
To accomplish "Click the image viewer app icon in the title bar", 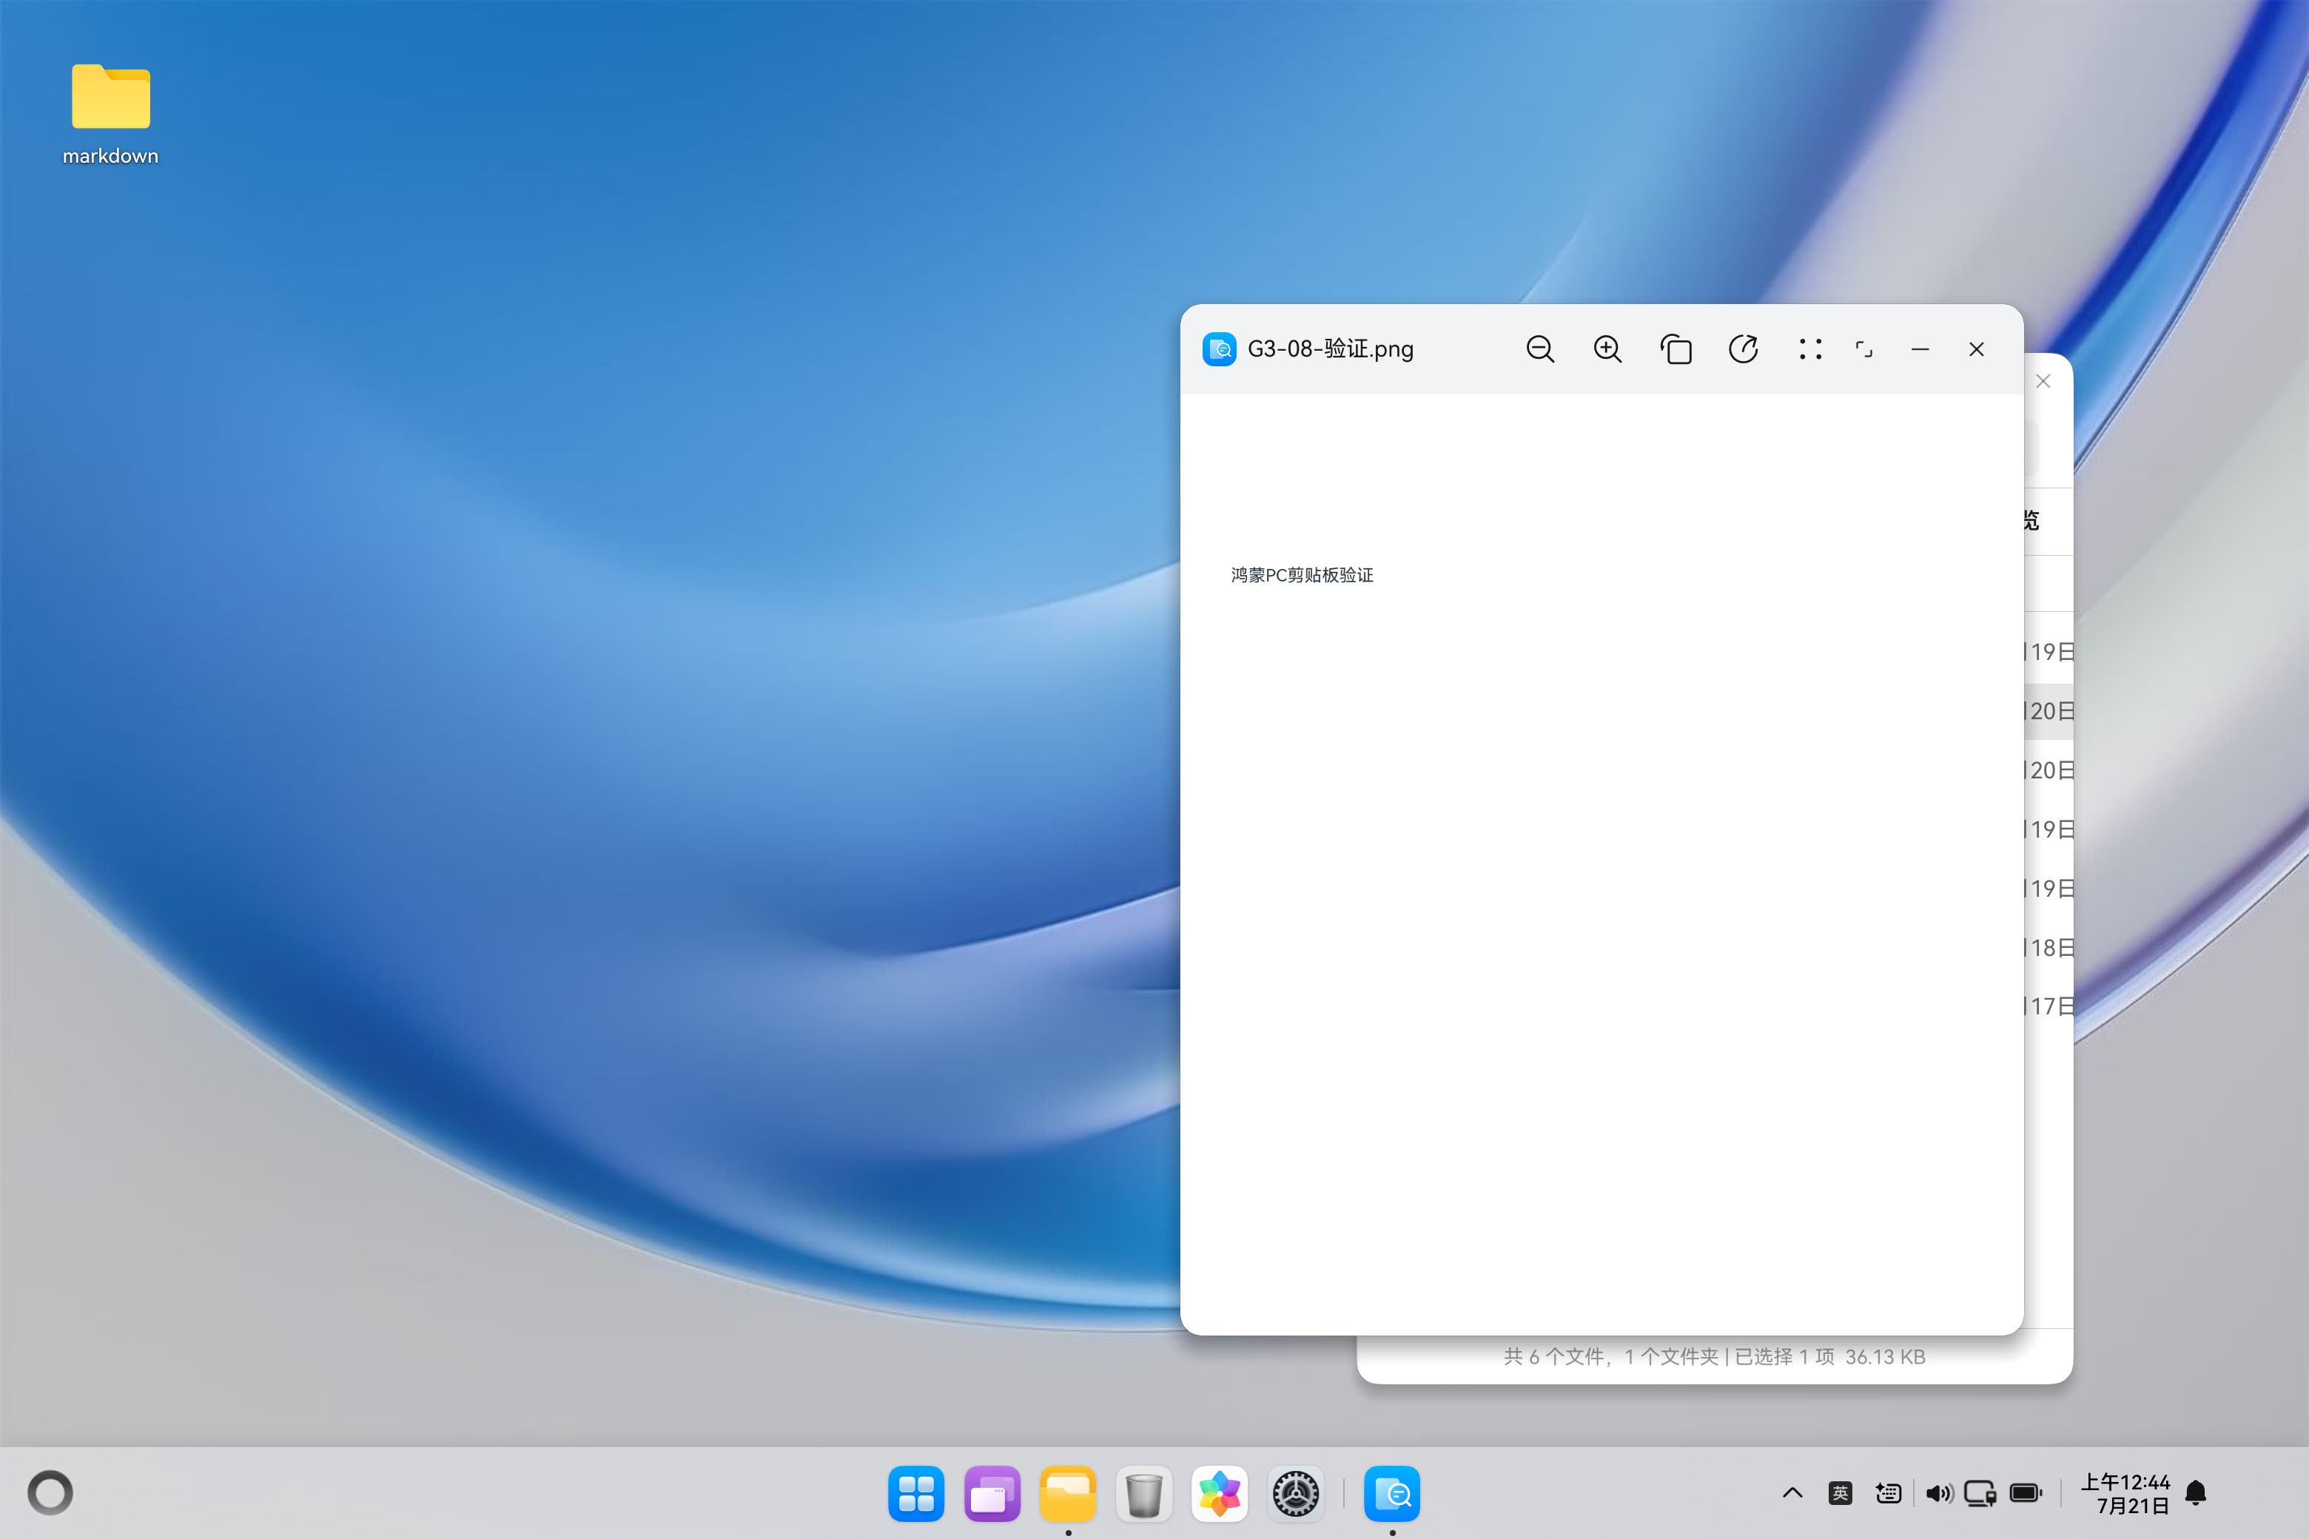I will point(1220,349).
